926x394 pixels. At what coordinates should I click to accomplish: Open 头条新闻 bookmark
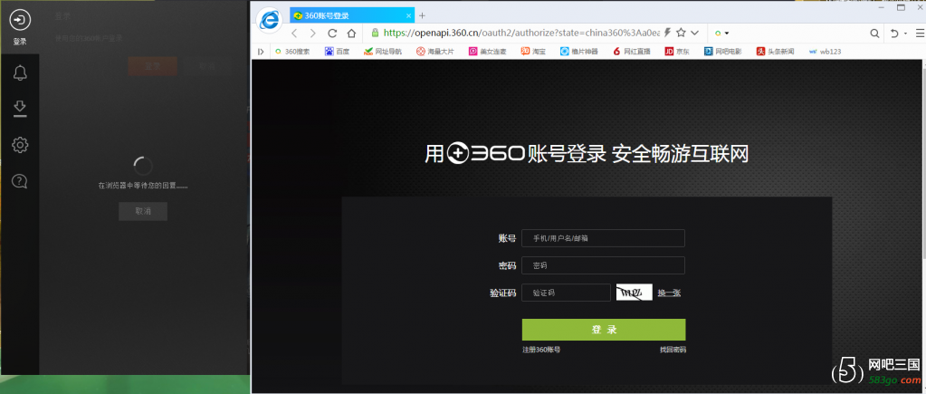point(776,52)
